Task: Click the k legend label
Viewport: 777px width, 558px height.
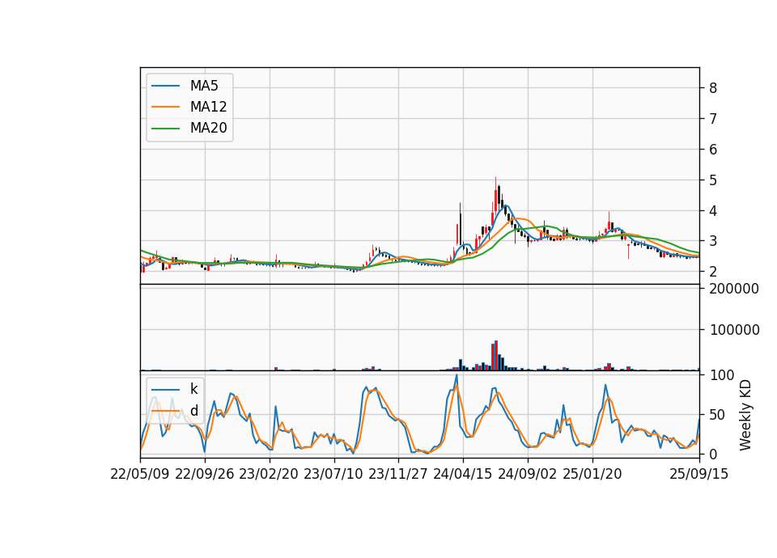Action: (193, 389)
